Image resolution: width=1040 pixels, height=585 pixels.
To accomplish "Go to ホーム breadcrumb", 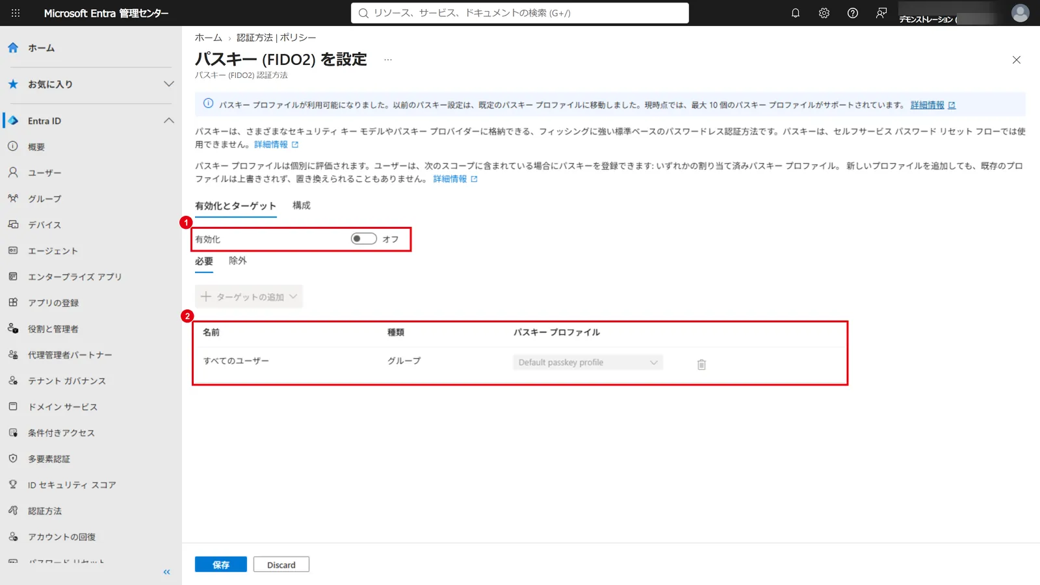I will (x=209, y=38).
